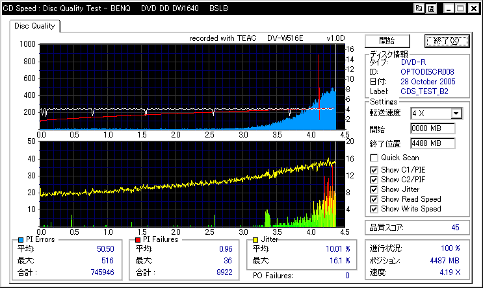
Task: Click the PI Errors maximum 516
Action: click(107, 261)
